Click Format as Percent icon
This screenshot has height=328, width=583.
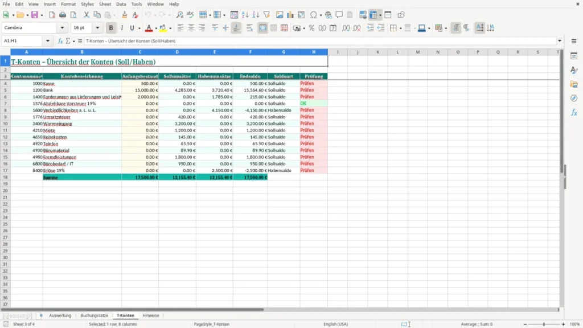coord(311,28)
